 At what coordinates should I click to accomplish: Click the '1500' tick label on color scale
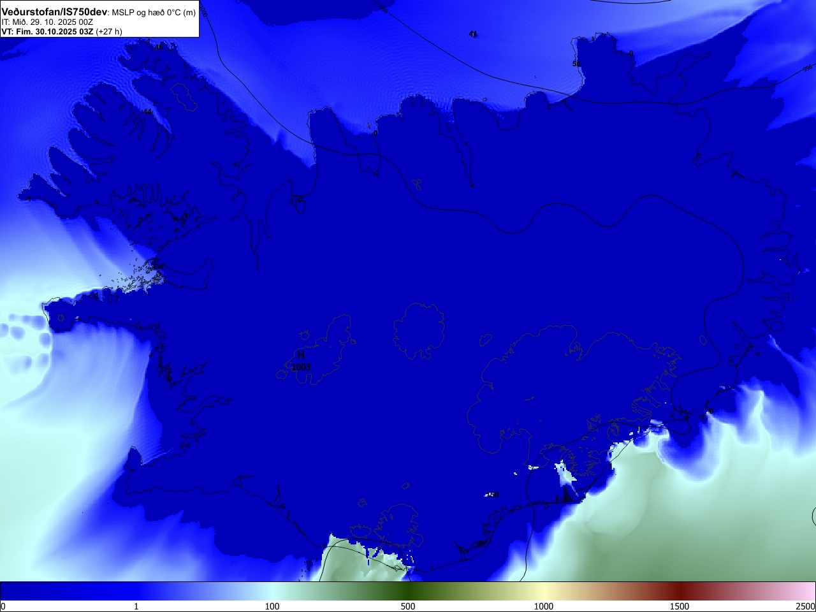click(x=680, y=606)
